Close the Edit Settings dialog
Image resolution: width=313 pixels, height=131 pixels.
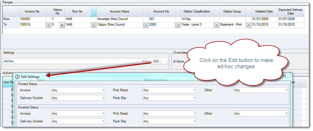point(284,75)
